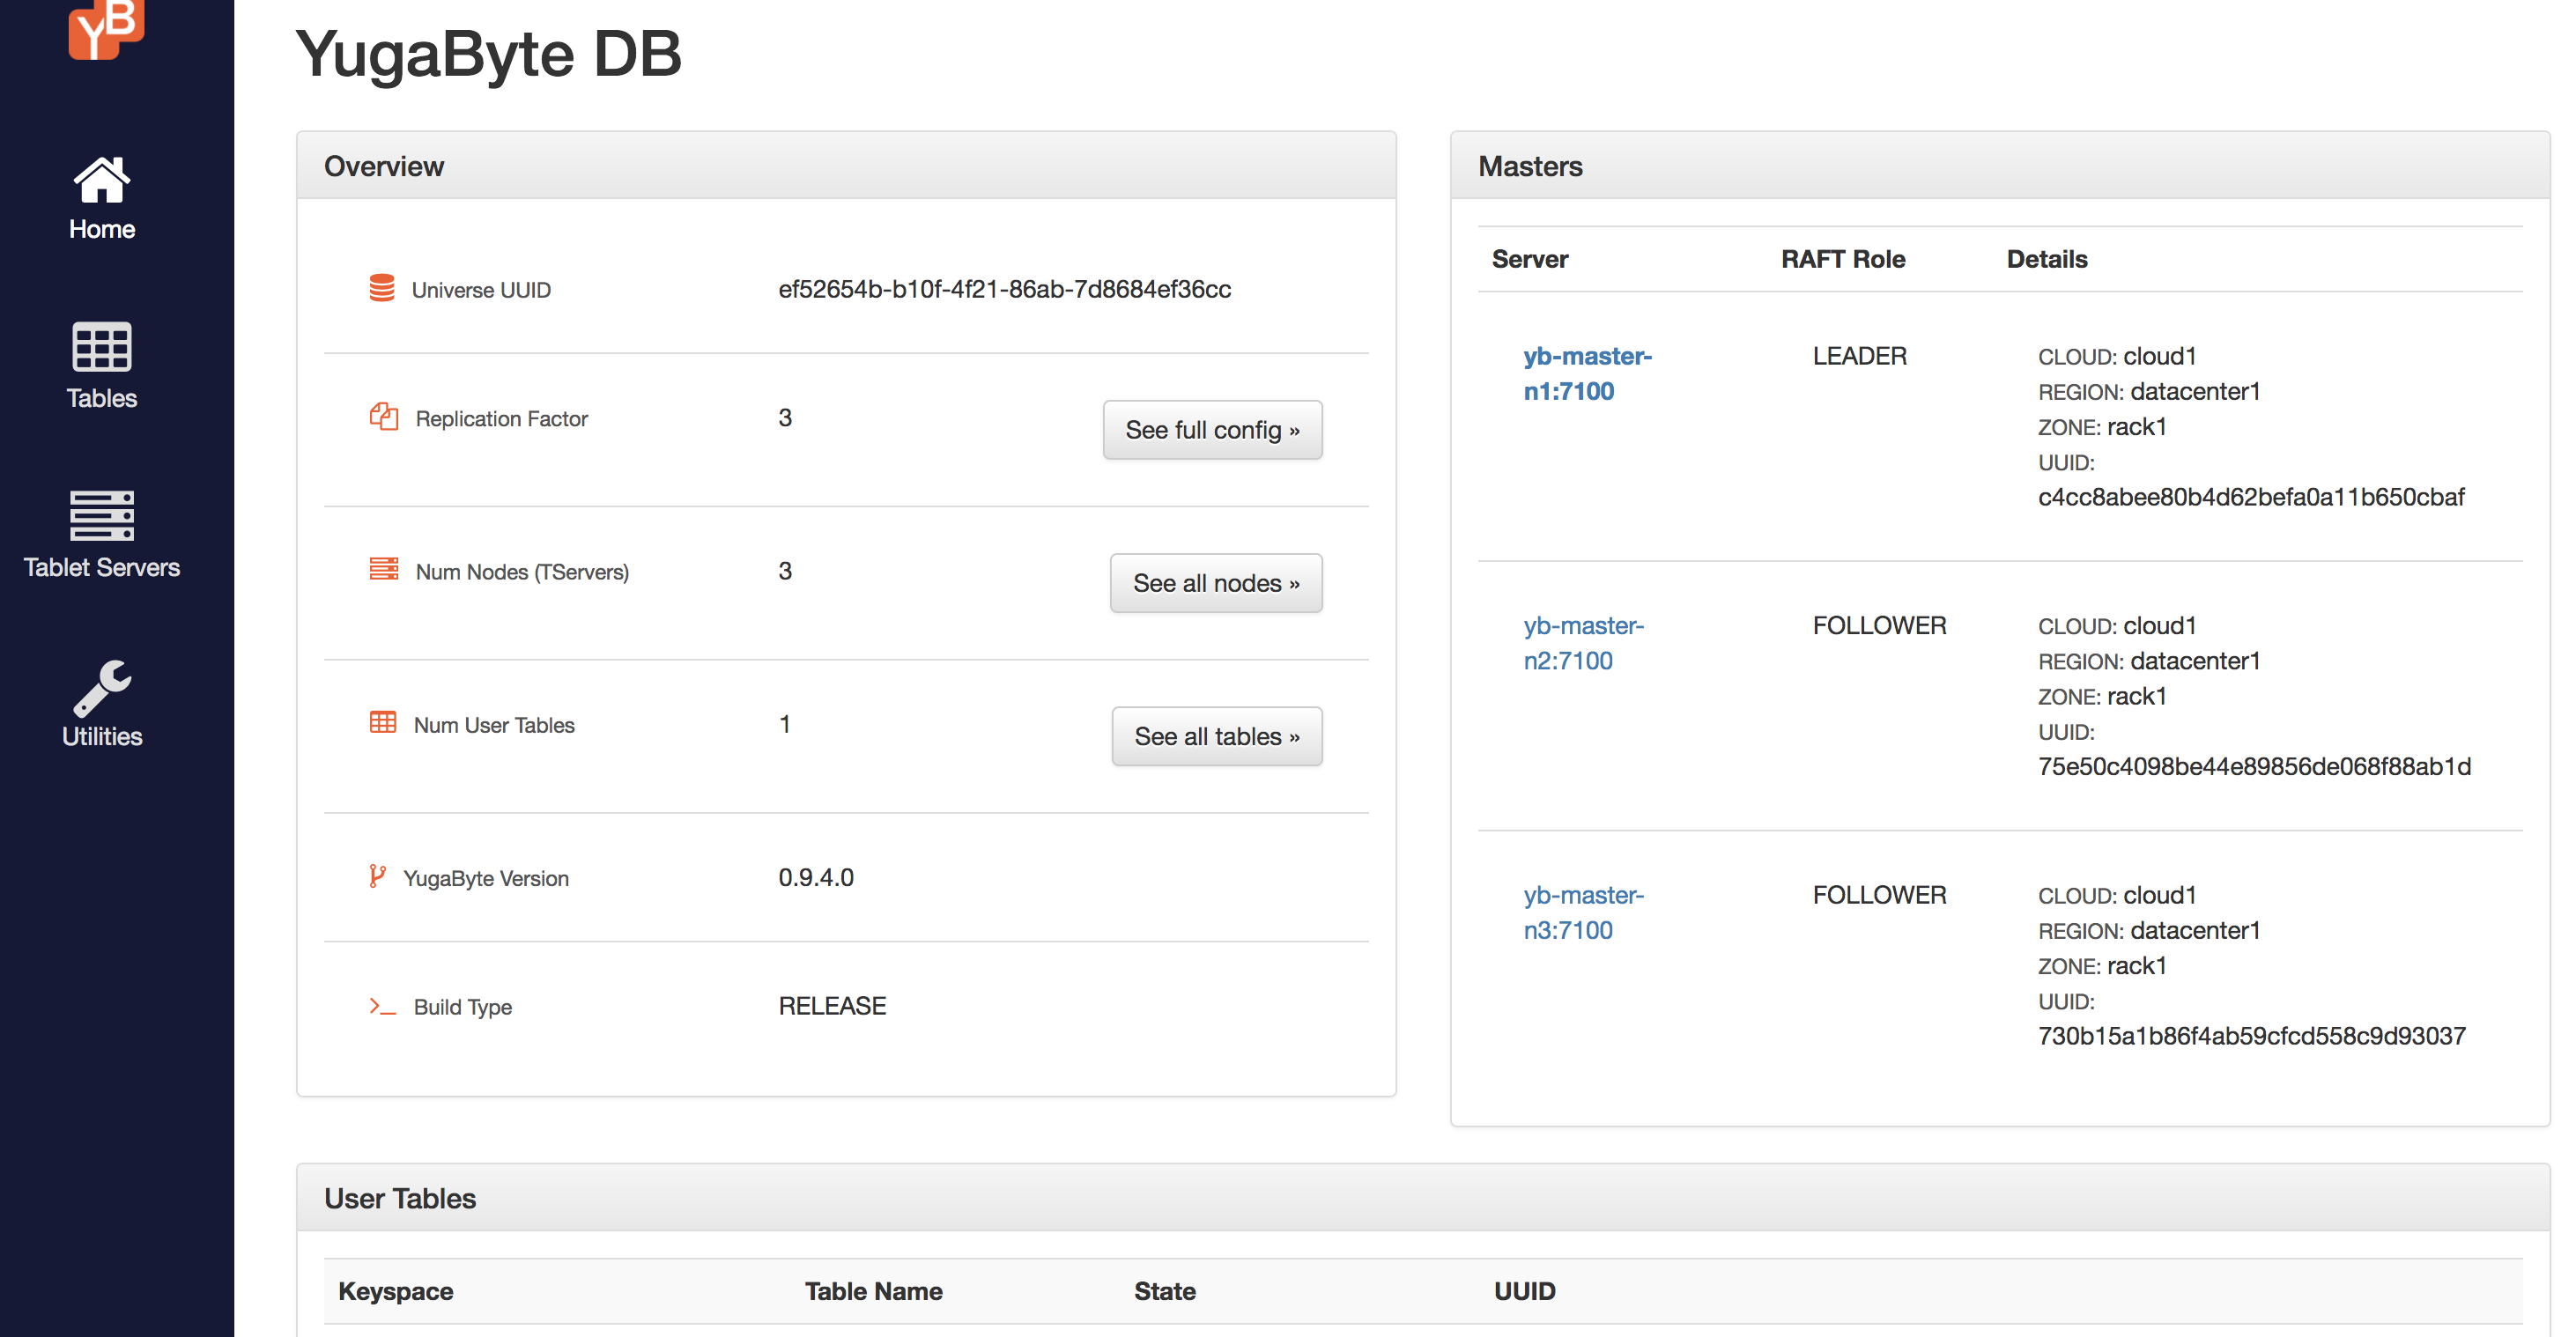Open the Tables sidebar icon
2576x1337 pixels.
click(x=101, y=346)
